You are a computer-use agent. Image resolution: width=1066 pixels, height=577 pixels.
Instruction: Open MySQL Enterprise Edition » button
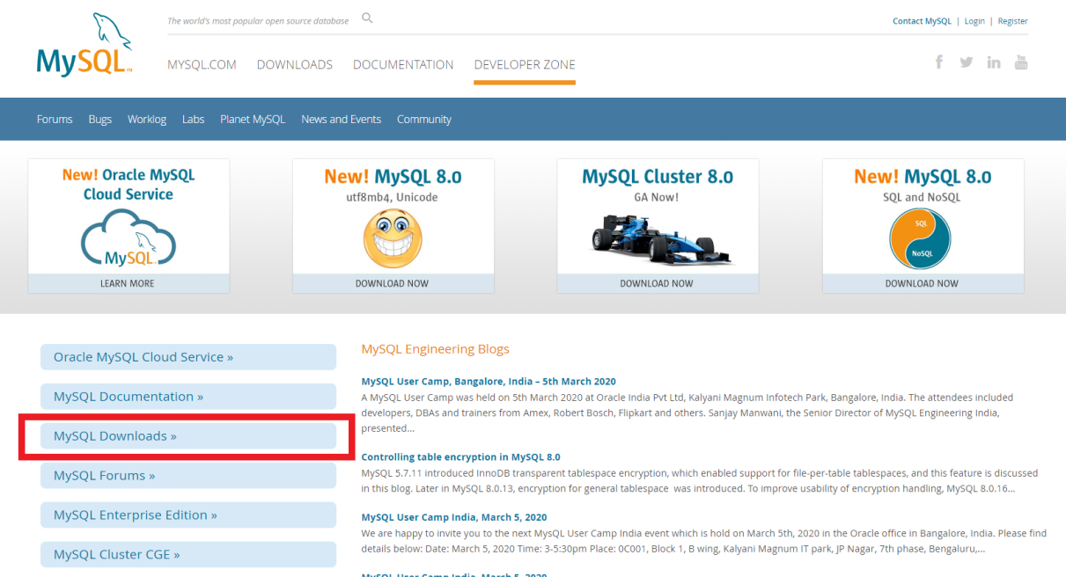pos(188,515)
